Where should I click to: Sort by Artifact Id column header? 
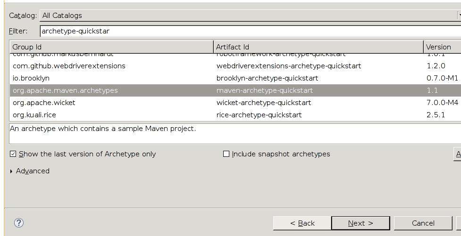[x=319, y=47]
